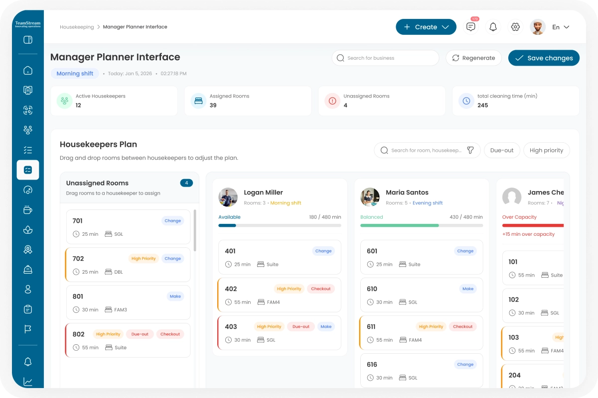Open analytics chart icon in sidebar
598x398 pixels.
pyautogui.click(x=28, y=382)
